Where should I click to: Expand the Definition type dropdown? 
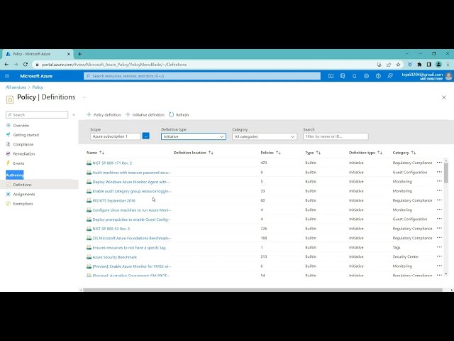point(194,136)
